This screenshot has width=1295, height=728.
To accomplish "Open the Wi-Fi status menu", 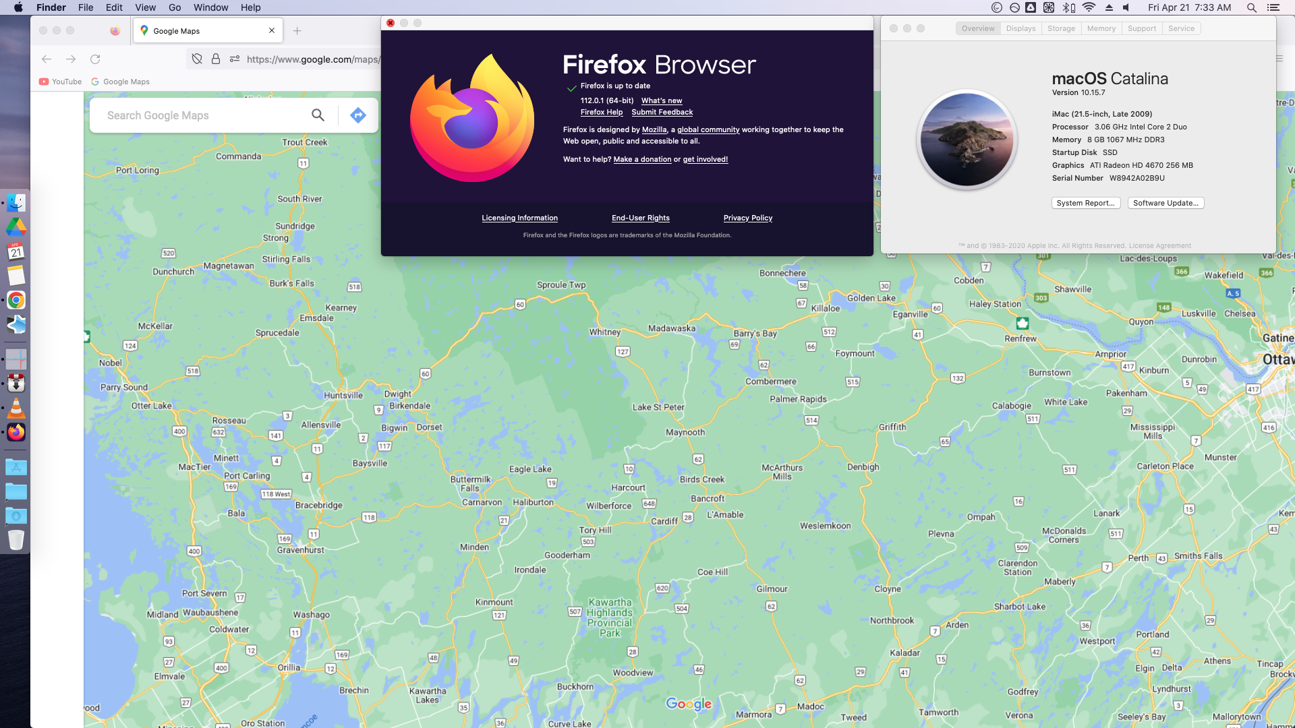I will click(x=1089, y=7).
